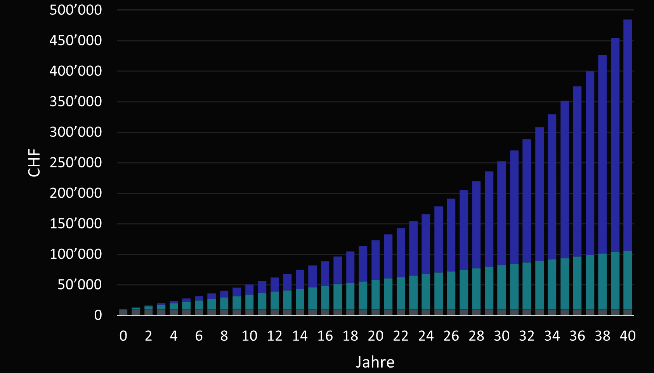Screen dimensions: 654x373
Task: Click the x-axis label 10
Action: coord(249,336)
